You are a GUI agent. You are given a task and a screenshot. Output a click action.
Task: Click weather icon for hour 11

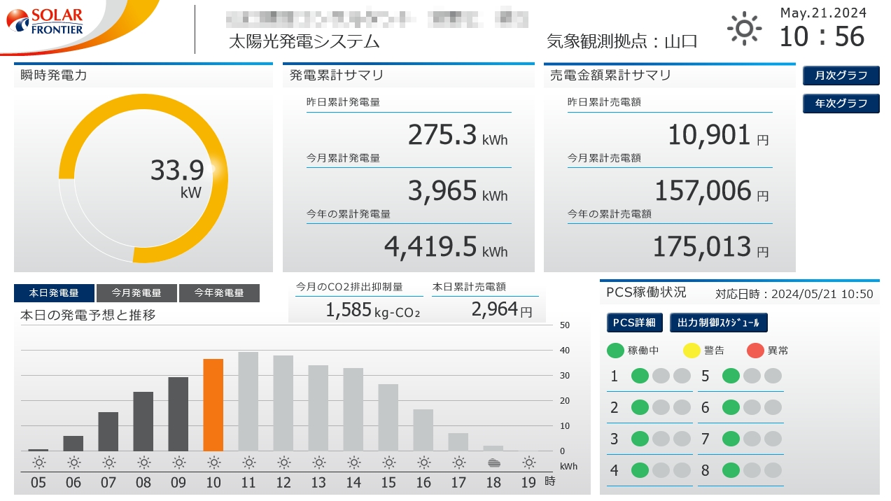point(248,462)
